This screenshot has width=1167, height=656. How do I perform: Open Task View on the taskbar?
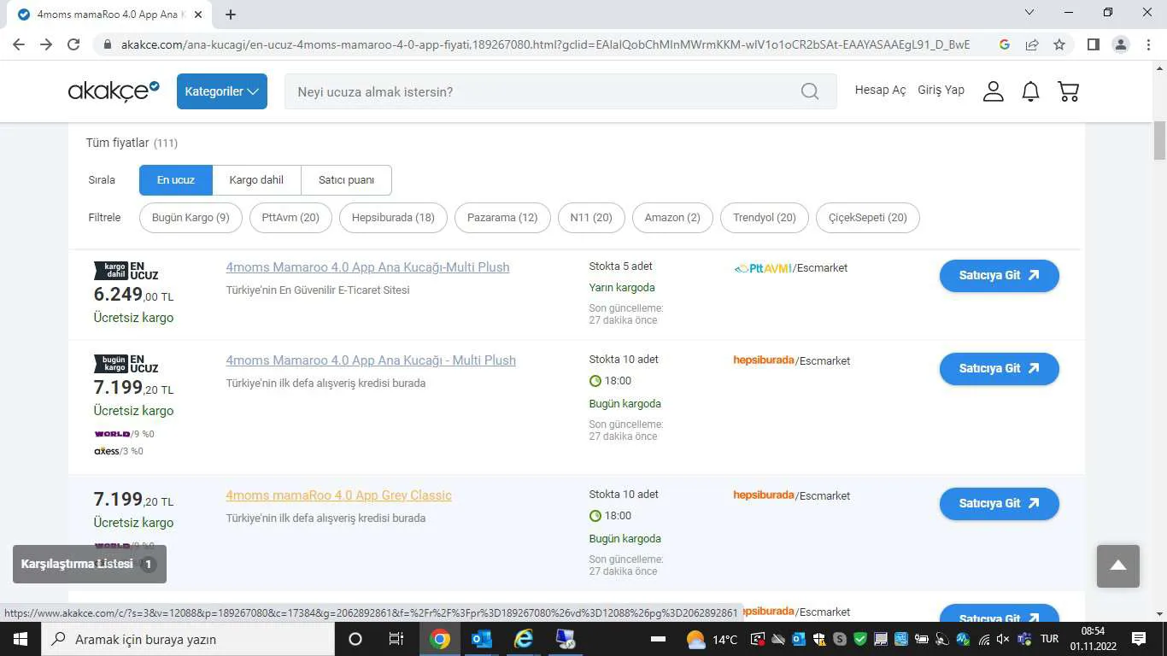pos(396,639)
